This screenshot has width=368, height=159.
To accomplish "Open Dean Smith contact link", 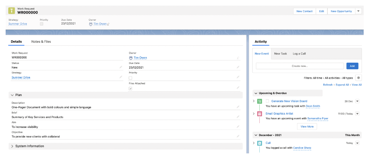I will pyautogui.click(x=313, y=106).
